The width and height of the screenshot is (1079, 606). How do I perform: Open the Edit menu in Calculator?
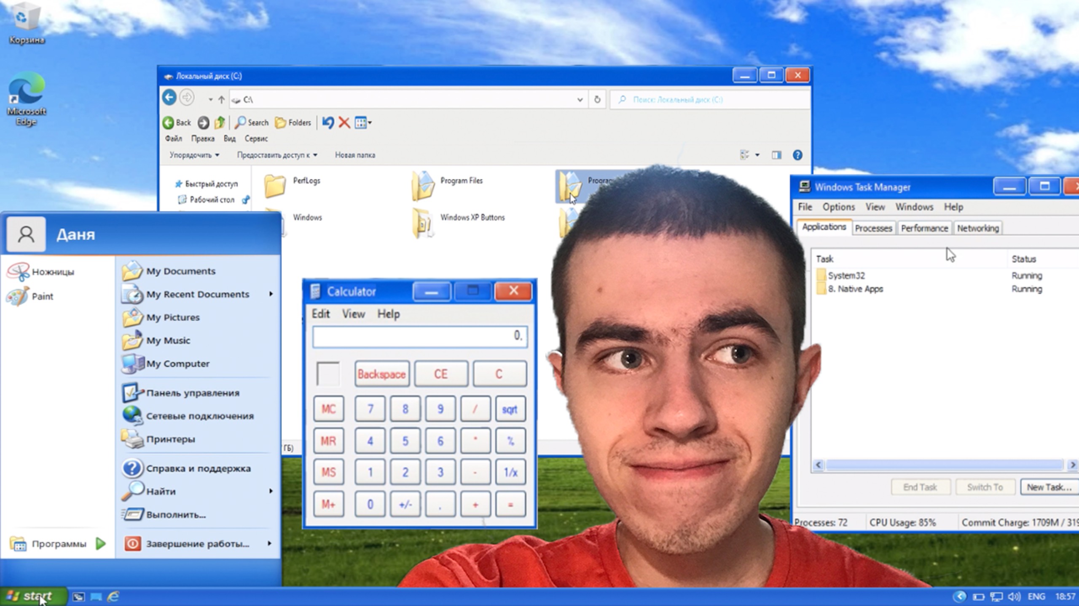[x=320, y=314]
